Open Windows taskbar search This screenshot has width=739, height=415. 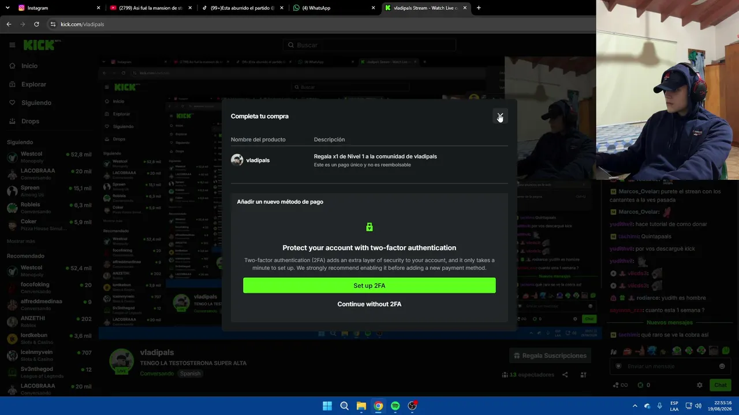[344, 406]
